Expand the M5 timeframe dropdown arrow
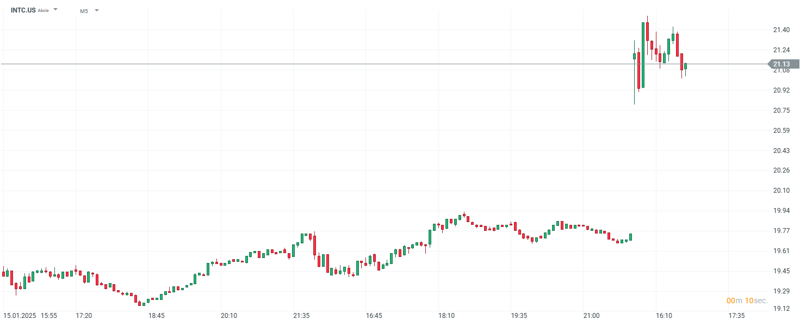This screenshot has width=806, height=325. click(x=97, y=10)
